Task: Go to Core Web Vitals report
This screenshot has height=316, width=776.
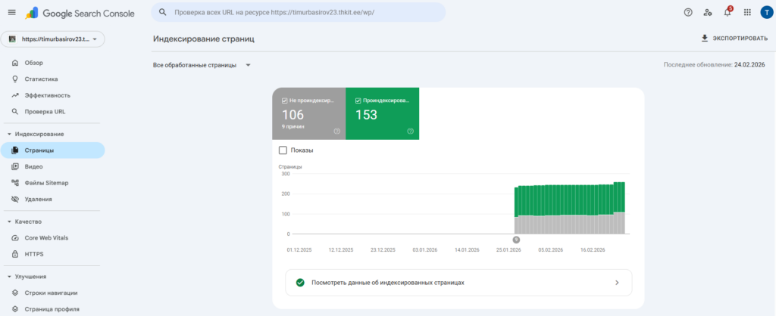Action: [x=46, y=237]
